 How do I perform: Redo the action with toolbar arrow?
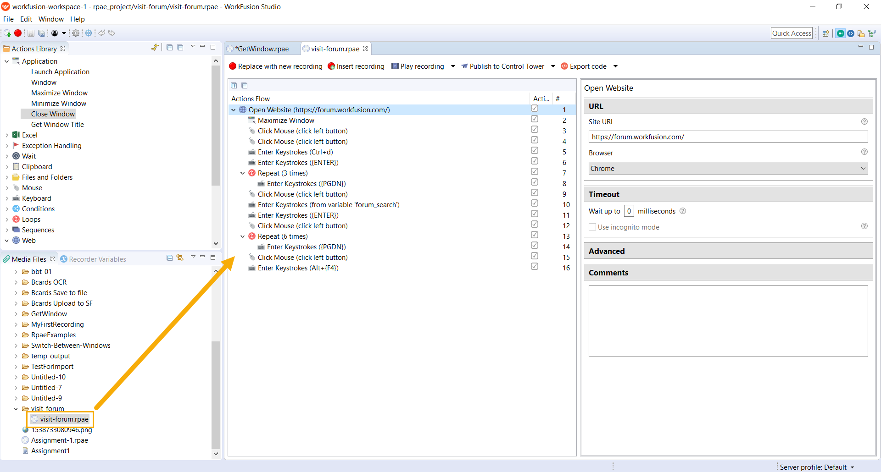112,33
